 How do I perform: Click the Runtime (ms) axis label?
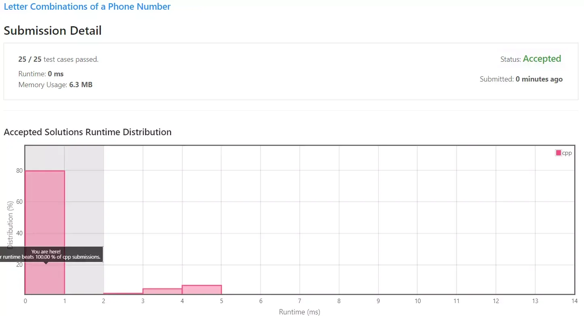click(299, 312)
